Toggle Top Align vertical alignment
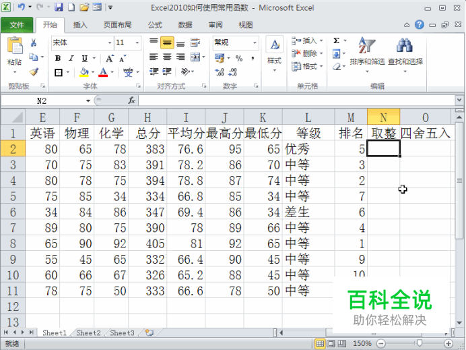 pos(154,42)
